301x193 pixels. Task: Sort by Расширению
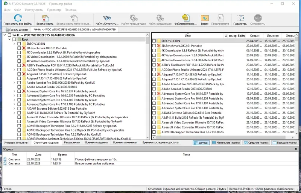point(72,142)
